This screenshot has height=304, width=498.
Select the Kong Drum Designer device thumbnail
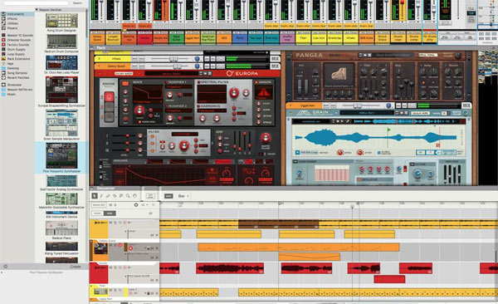tap(61, 21)
